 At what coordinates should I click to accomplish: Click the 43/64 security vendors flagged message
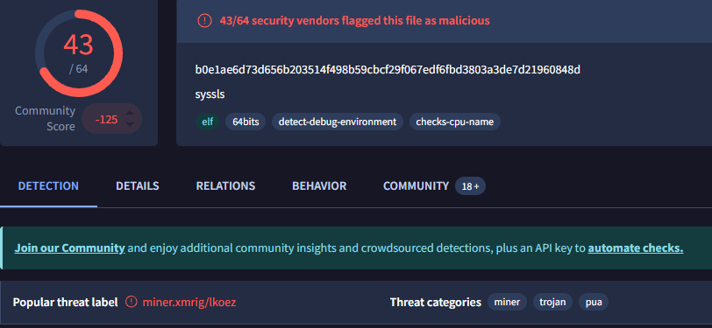click(354, 21)
